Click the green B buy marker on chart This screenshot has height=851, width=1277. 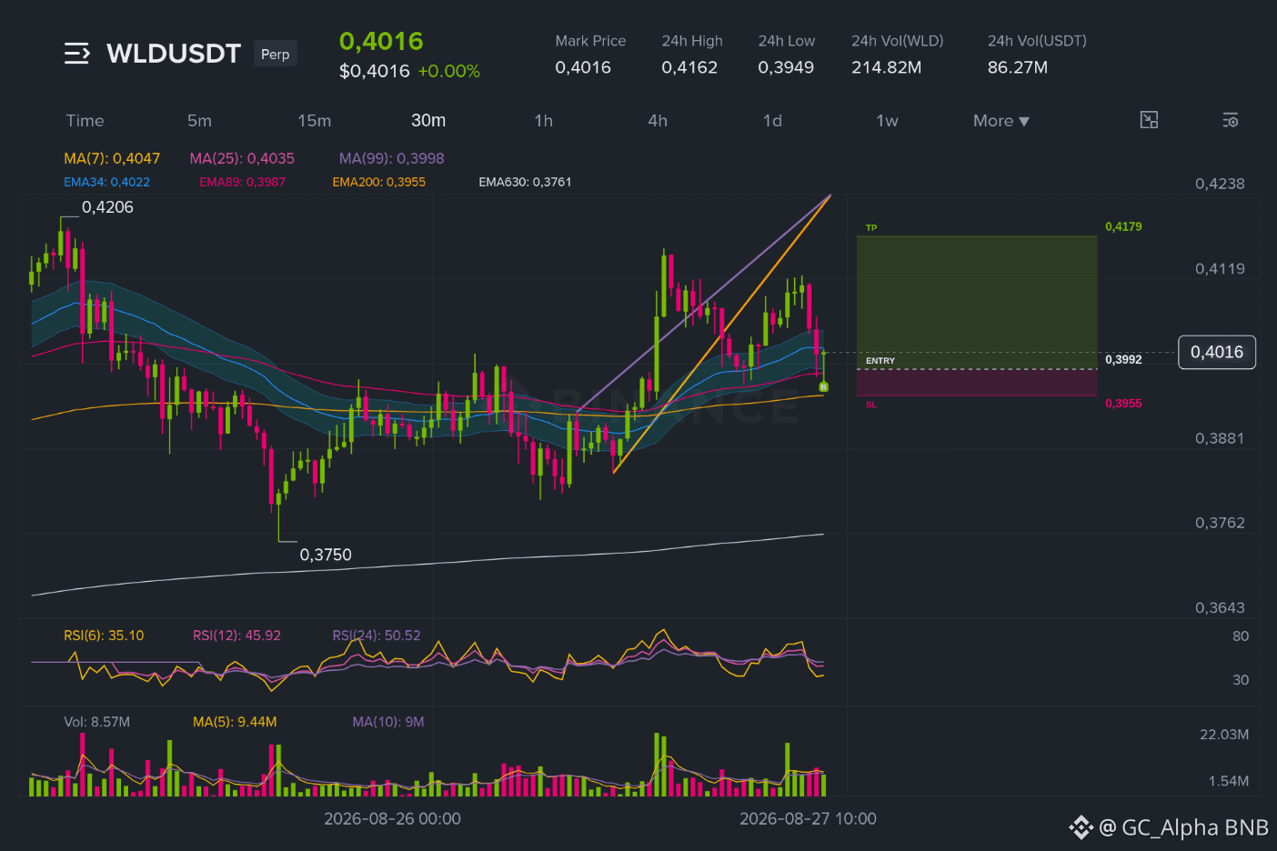[x=823, y=387]
